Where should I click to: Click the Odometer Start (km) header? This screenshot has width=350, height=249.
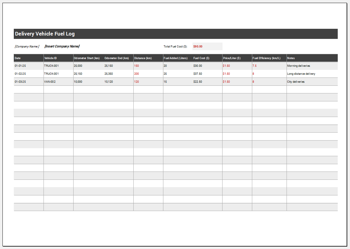coord(86,58)
